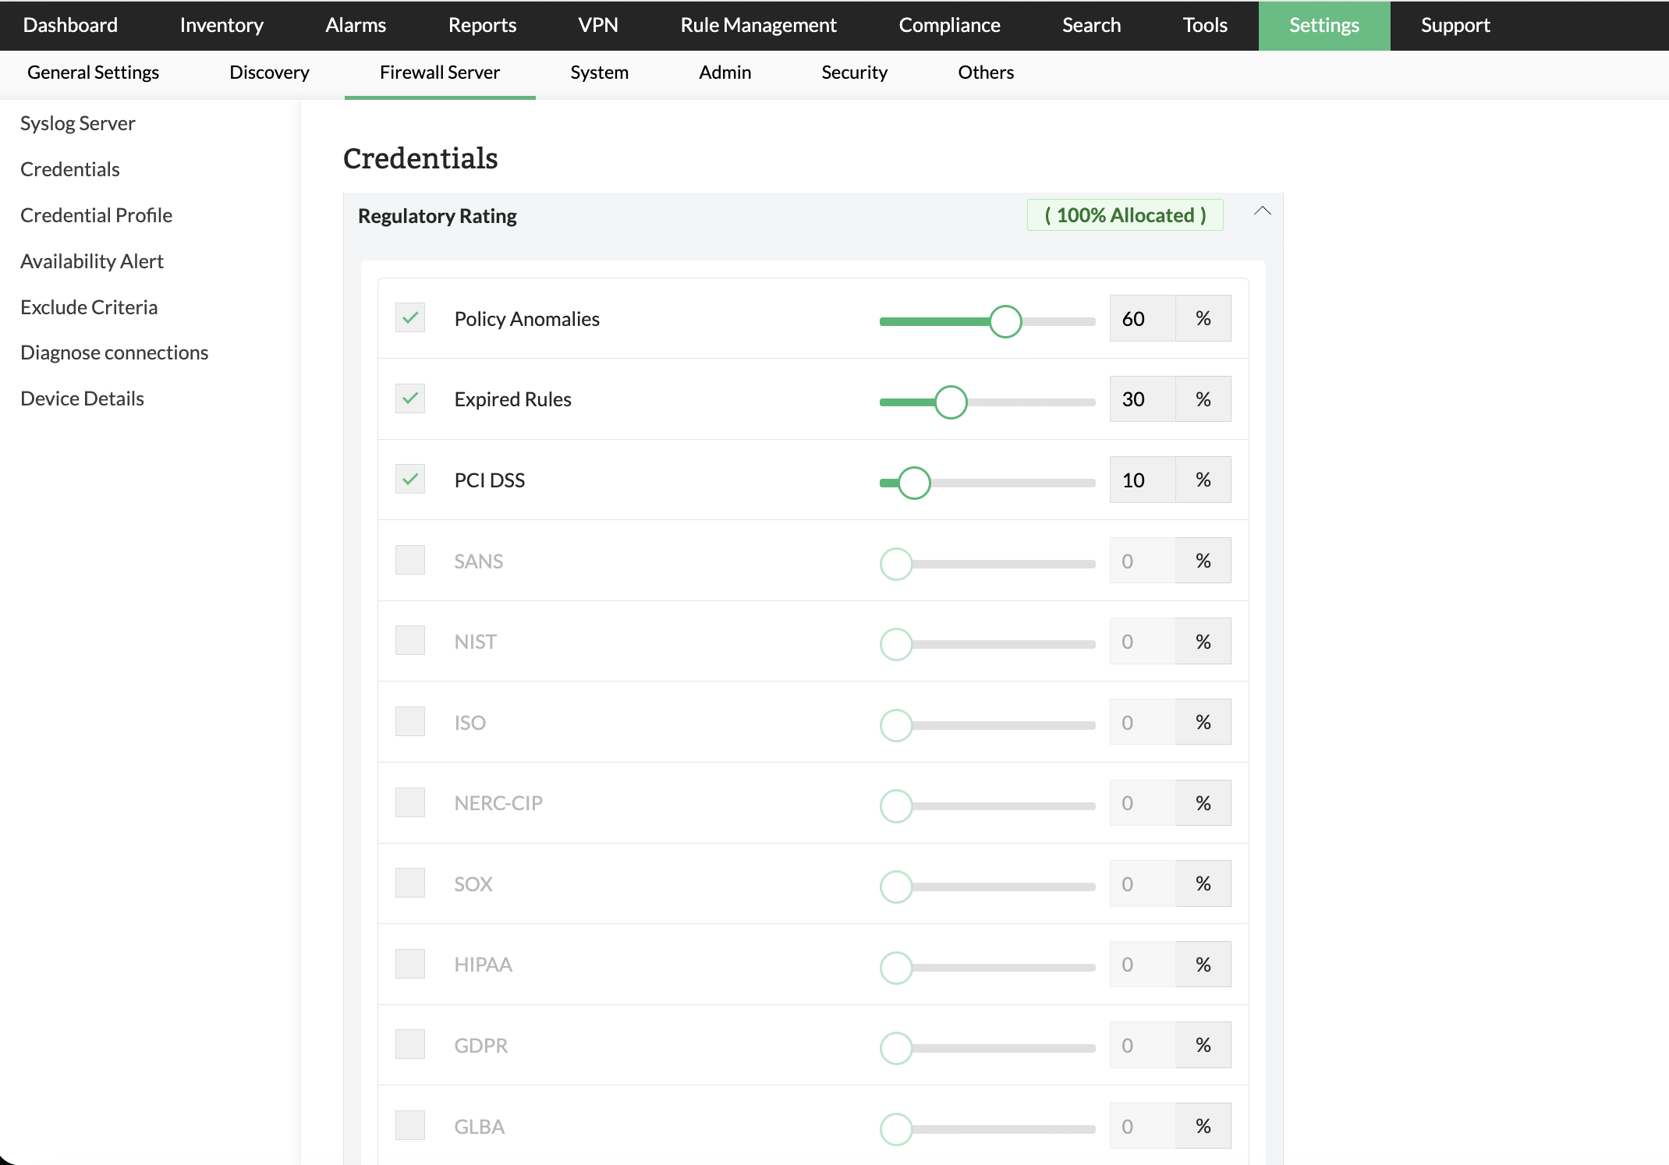Uncheck the PCI DSS checkbox
The image size is (1669, 1165).
coord(410,480)
